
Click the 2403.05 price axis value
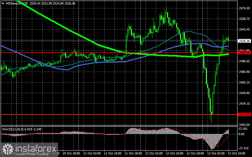pos(244,125)
